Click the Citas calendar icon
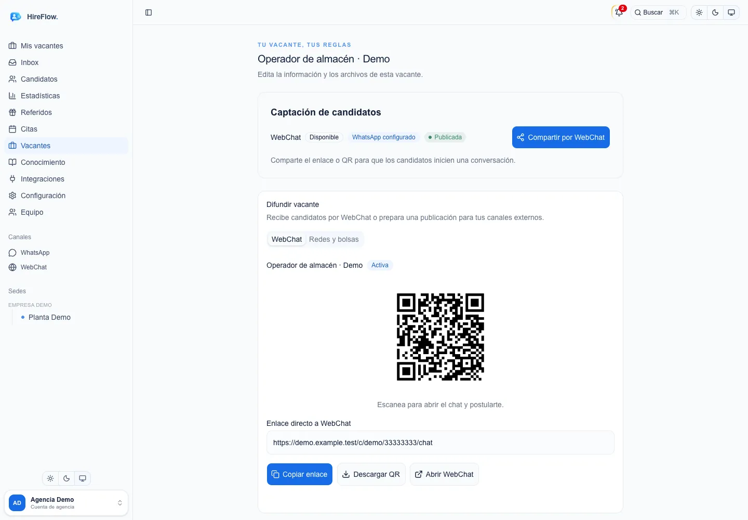The height and width of the screenshot is (520, 748). click(x=12, y=129)
